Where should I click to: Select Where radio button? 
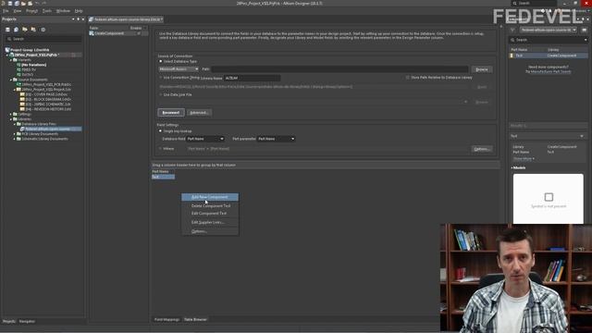click(x=160, y=149)
